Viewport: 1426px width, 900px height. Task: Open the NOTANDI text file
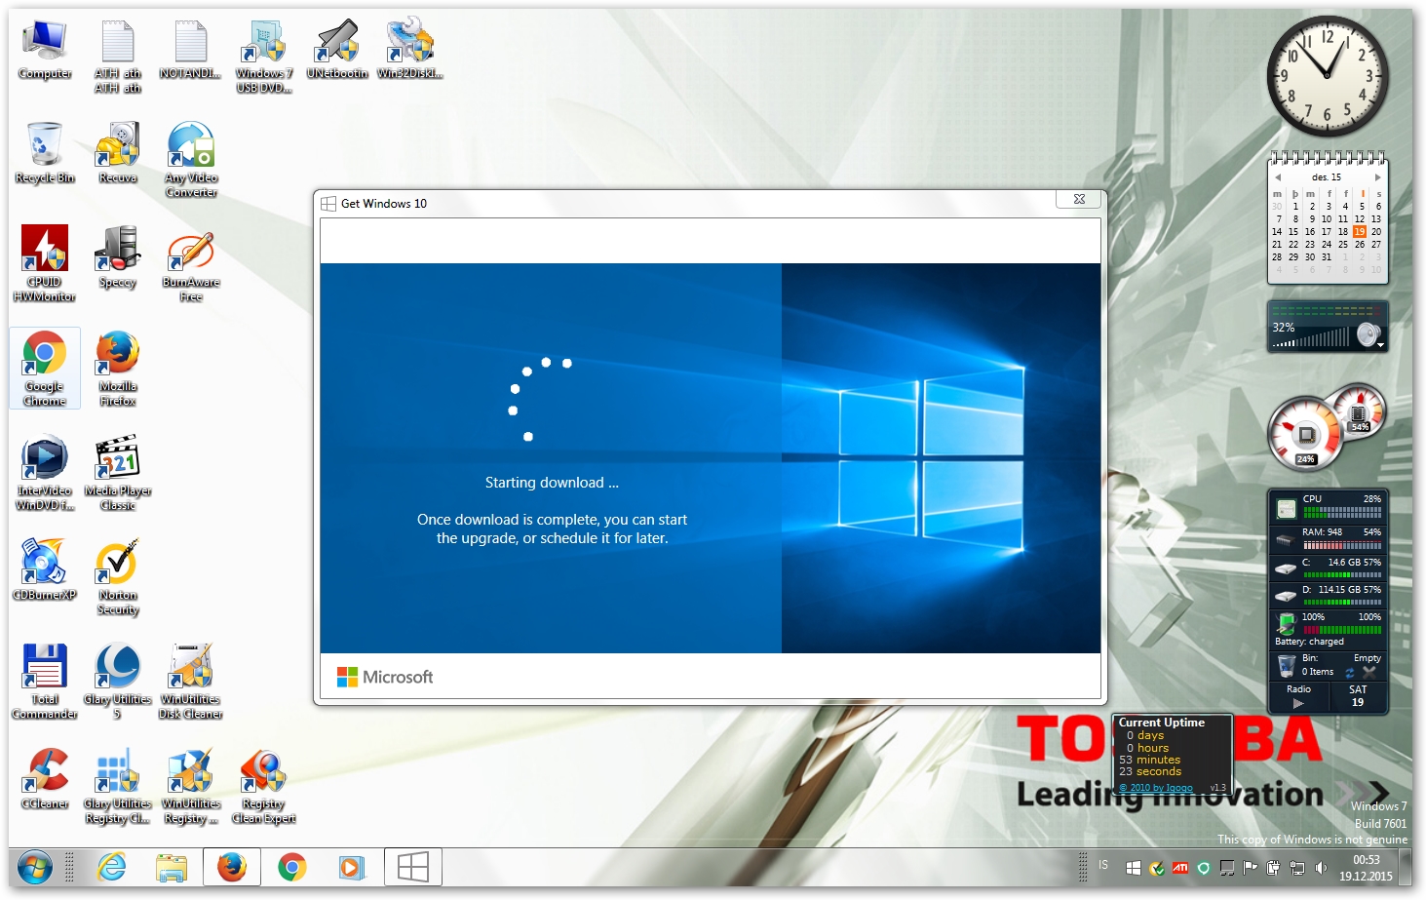pos(191,51)
